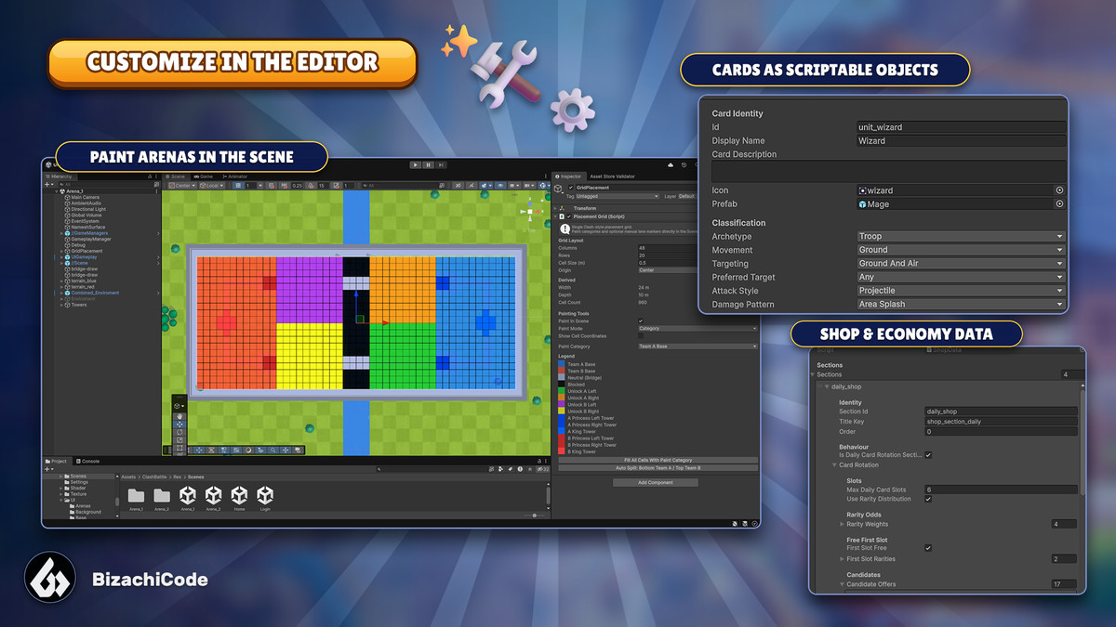This screenshot has height=627, width=1116.
Task: Adjust the Project panel icon size slider
Action: tap(535, 514)
